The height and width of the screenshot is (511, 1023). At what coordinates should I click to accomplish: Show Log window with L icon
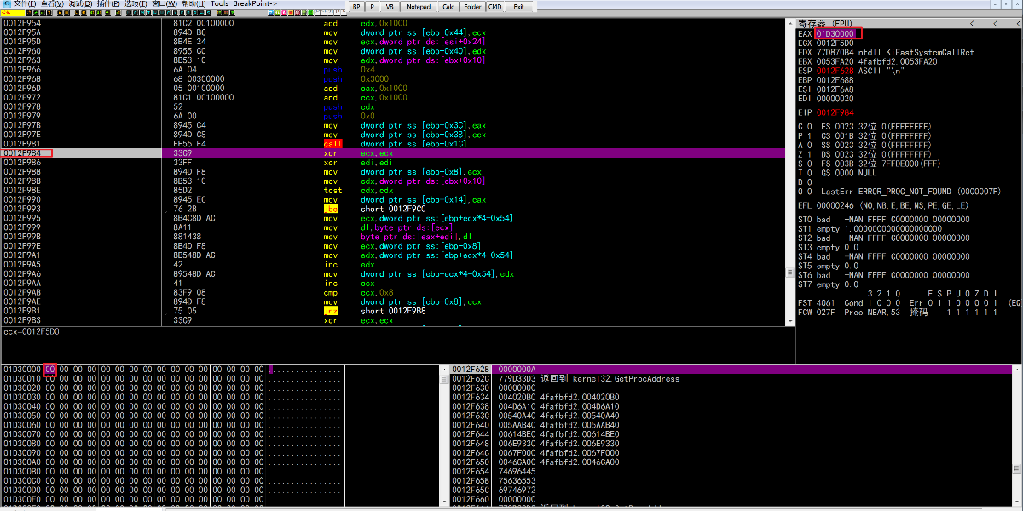click(129, 13)
